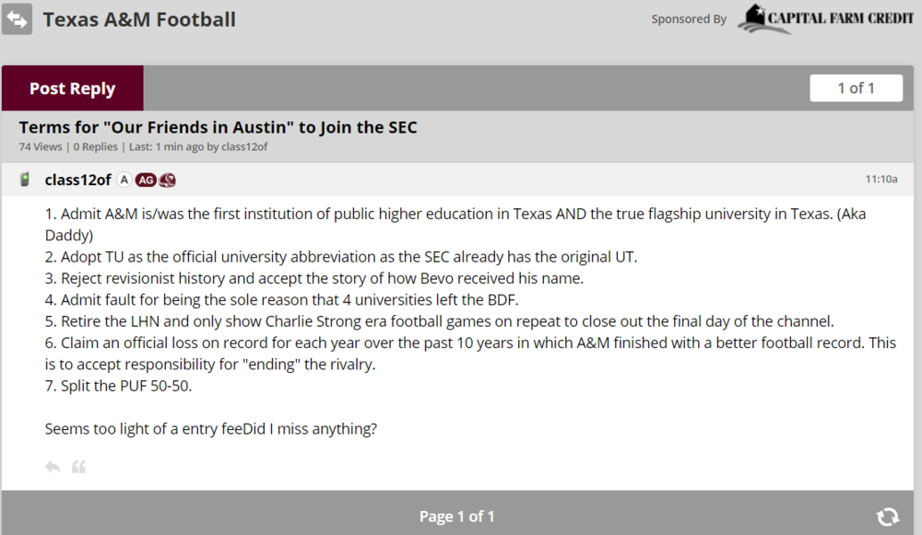Viewport: 922px width, 535px height.
Task: Click 'Page 1 of 1' footer pagination
Action: point(457,517)
